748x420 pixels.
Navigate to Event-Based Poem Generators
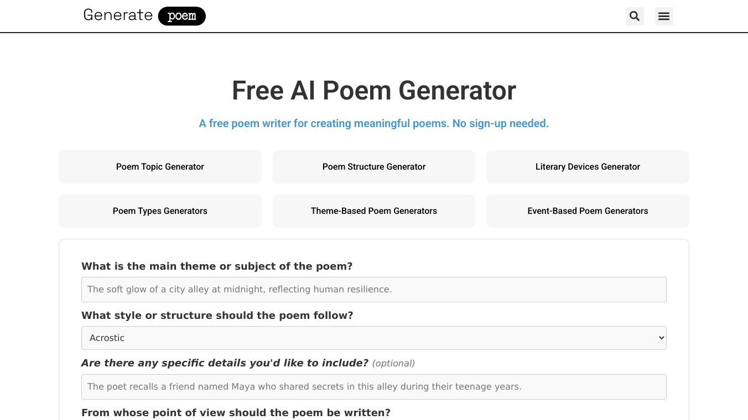pyautogui.click(x=588, y=211)
